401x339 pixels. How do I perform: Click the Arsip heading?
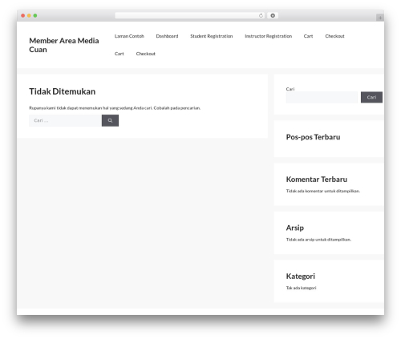[295, 228]
